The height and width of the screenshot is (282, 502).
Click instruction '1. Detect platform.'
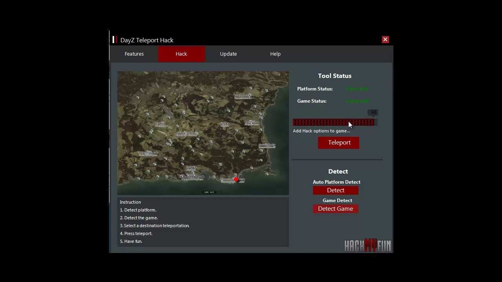(138, 210)
